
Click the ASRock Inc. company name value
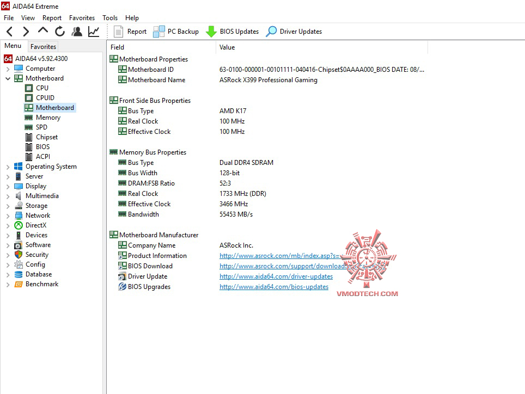pos(236,245)
